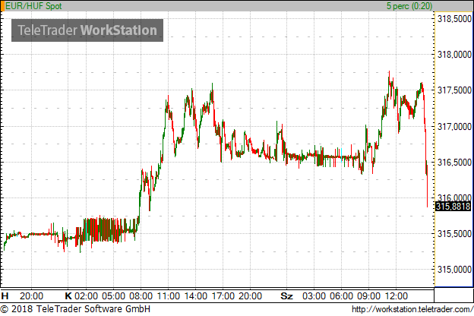
Task: Click the 317,0000 price axis label
Action: [x=454, y=127]
